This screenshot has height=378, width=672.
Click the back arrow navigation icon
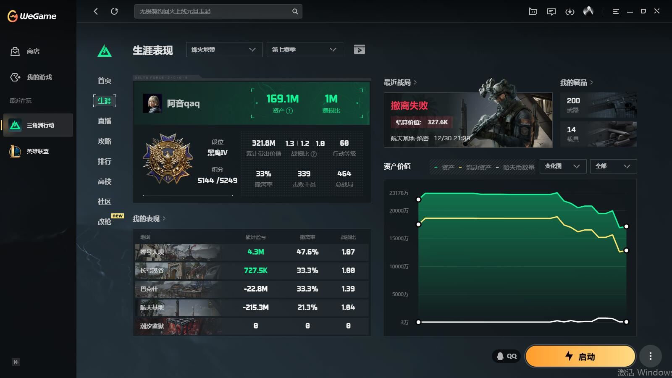96,11
